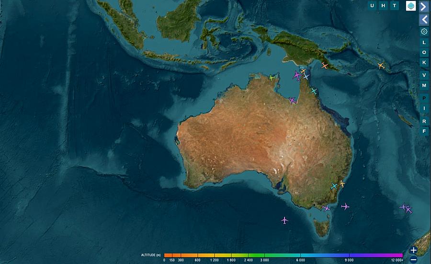This screenshot has width=431, height=264.
Task: Toggle the M option in the sidebar
Action: 424,85
